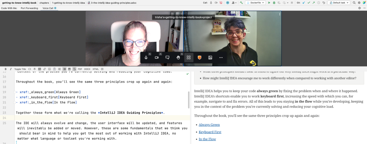This screenshot has height=144, width=367.
Task: Start debugging with the bug icon
Action: (x=274, y=3)
